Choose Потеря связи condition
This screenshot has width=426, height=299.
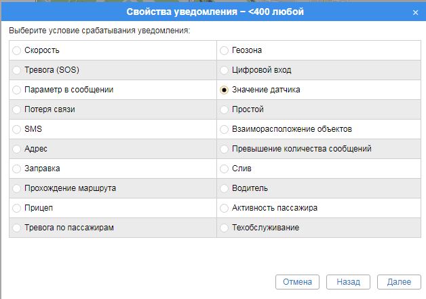point(17,109)
